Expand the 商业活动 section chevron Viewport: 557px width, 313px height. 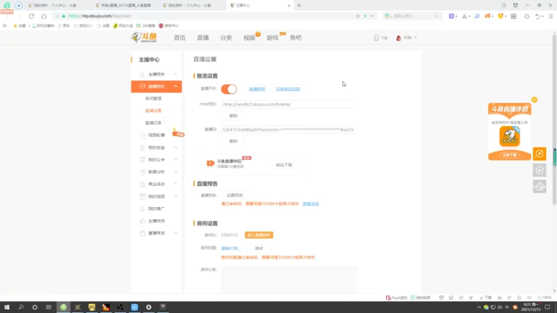pos(175,184)
